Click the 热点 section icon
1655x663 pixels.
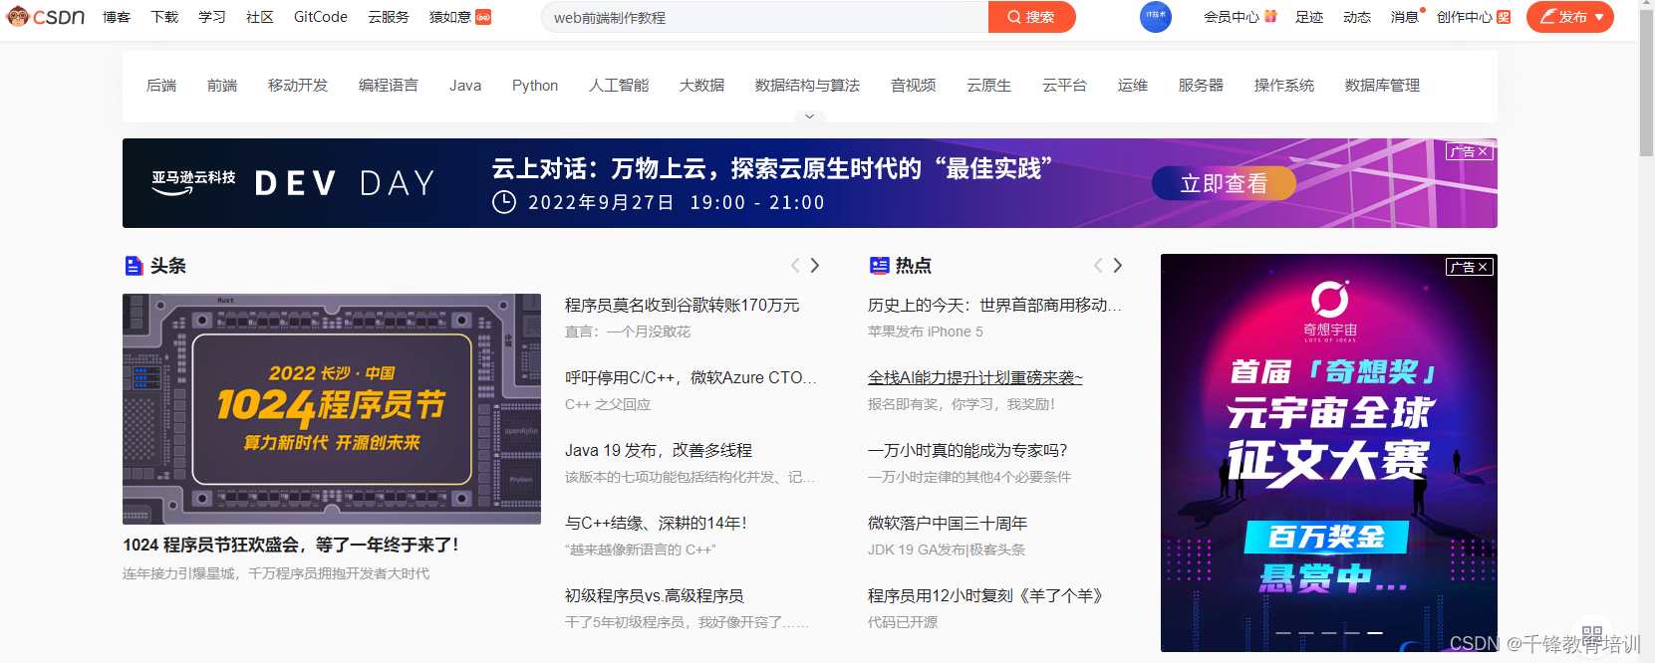click(879, 266)
